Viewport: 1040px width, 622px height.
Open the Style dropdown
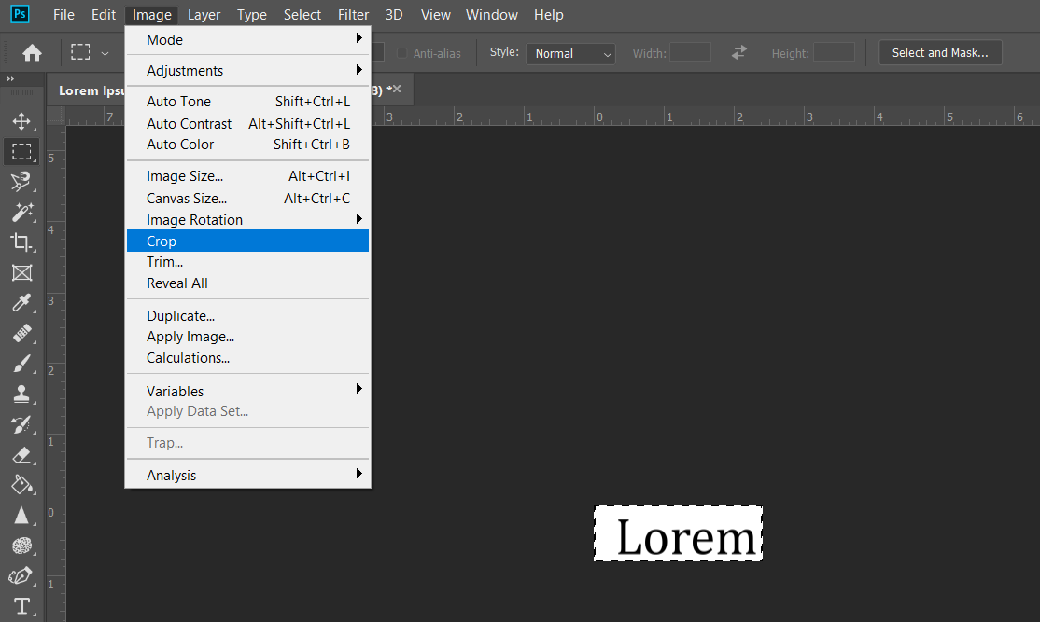tap(570, 53)
